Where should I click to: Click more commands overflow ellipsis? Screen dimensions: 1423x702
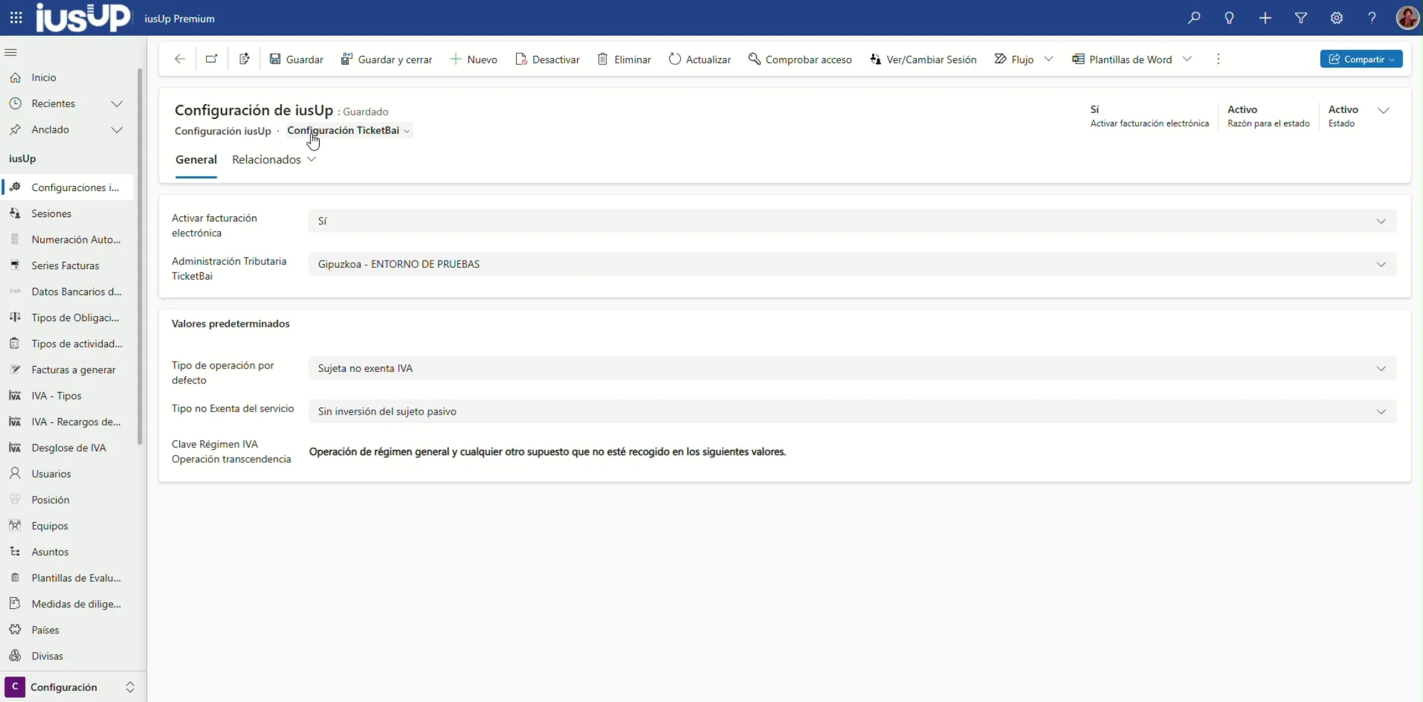click(1218, 59)
